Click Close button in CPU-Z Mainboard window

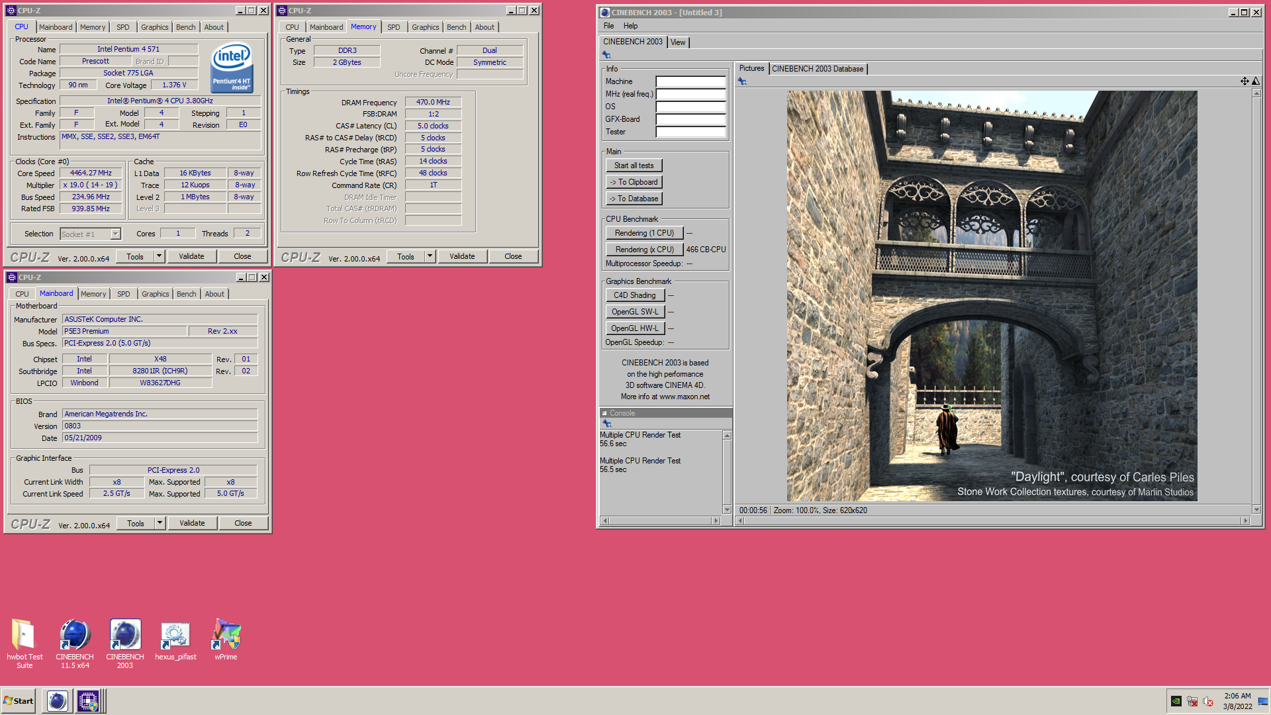243,523
